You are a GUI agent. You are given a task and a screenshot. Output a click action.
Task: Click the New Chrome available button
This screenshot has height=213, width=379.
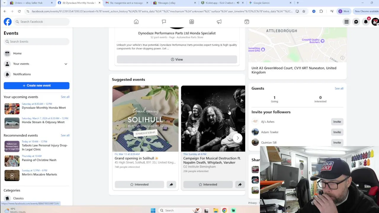coord(366,11)
